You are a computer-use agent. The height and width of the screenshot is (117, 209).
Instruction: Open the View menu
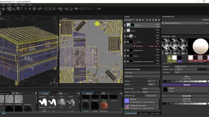pyautogui.click(x=16, y=5)
